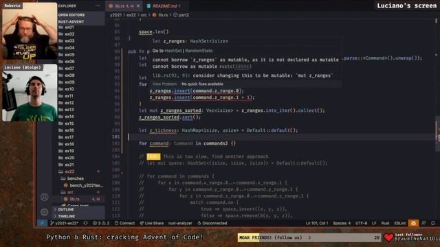Image resolution: width=440 pixels, height=247 pixels.
Task: Click the E0596 error code link
Action: [242, 67]
